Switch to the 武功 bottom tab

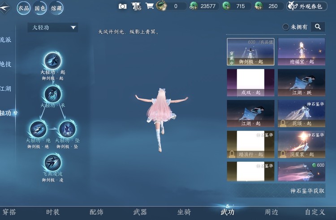228,212
